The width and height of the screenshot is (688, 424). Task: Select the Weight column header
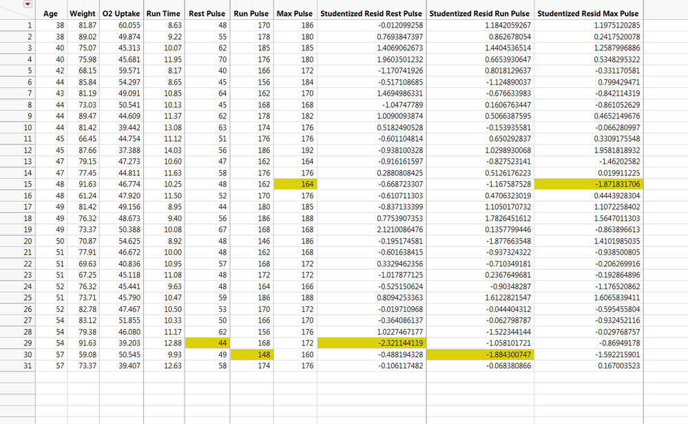click(x=83, y=14)
